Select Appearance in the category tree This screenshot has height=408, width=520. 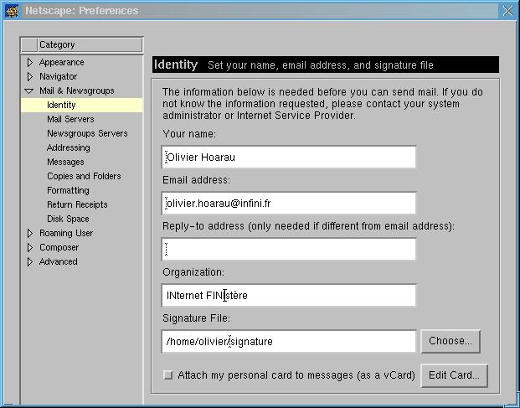[62, 62]
